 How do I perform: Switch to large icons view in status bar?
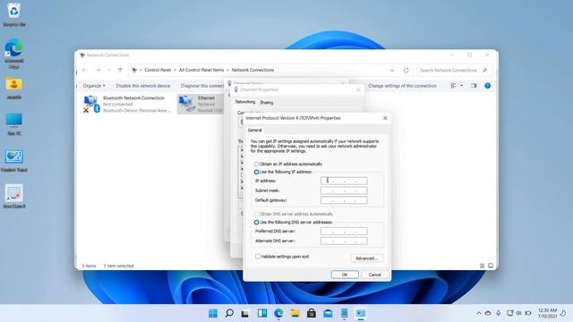click(x=491, y=266)
